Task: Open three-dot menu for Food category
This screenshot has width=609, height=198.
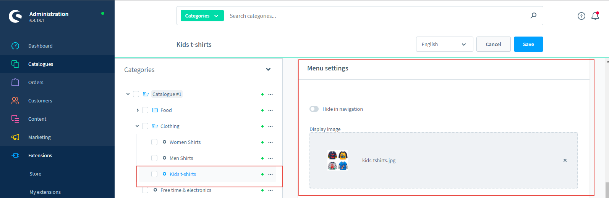Action: click(270, 110)
